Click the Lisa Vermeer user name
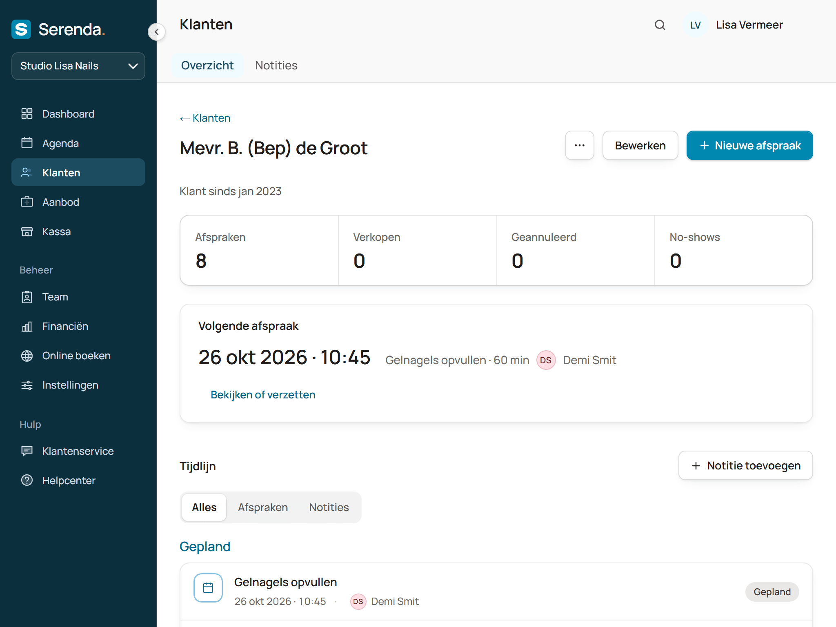This screenshot has height=627, width=836. coord(749,25)
